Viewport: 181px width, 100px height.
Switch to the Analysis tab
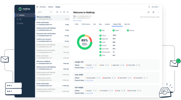(x=107, y=24)
